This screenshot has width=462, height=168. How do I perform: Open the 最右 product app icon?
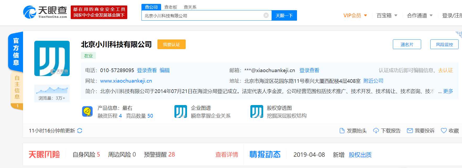point(87,111)
